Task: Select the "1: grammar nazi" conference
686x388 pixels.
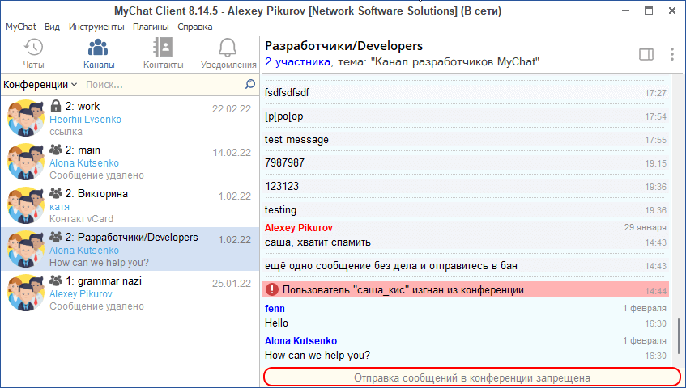Action: pos(130,293)
